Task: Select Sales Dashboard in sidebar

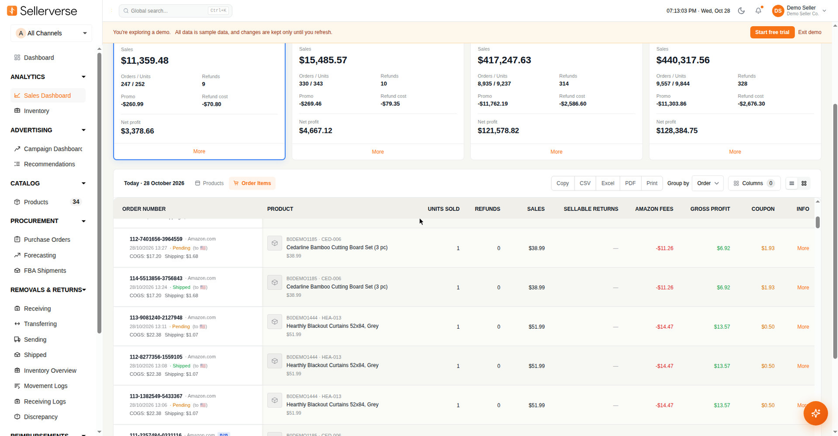Action: point(48,96)
